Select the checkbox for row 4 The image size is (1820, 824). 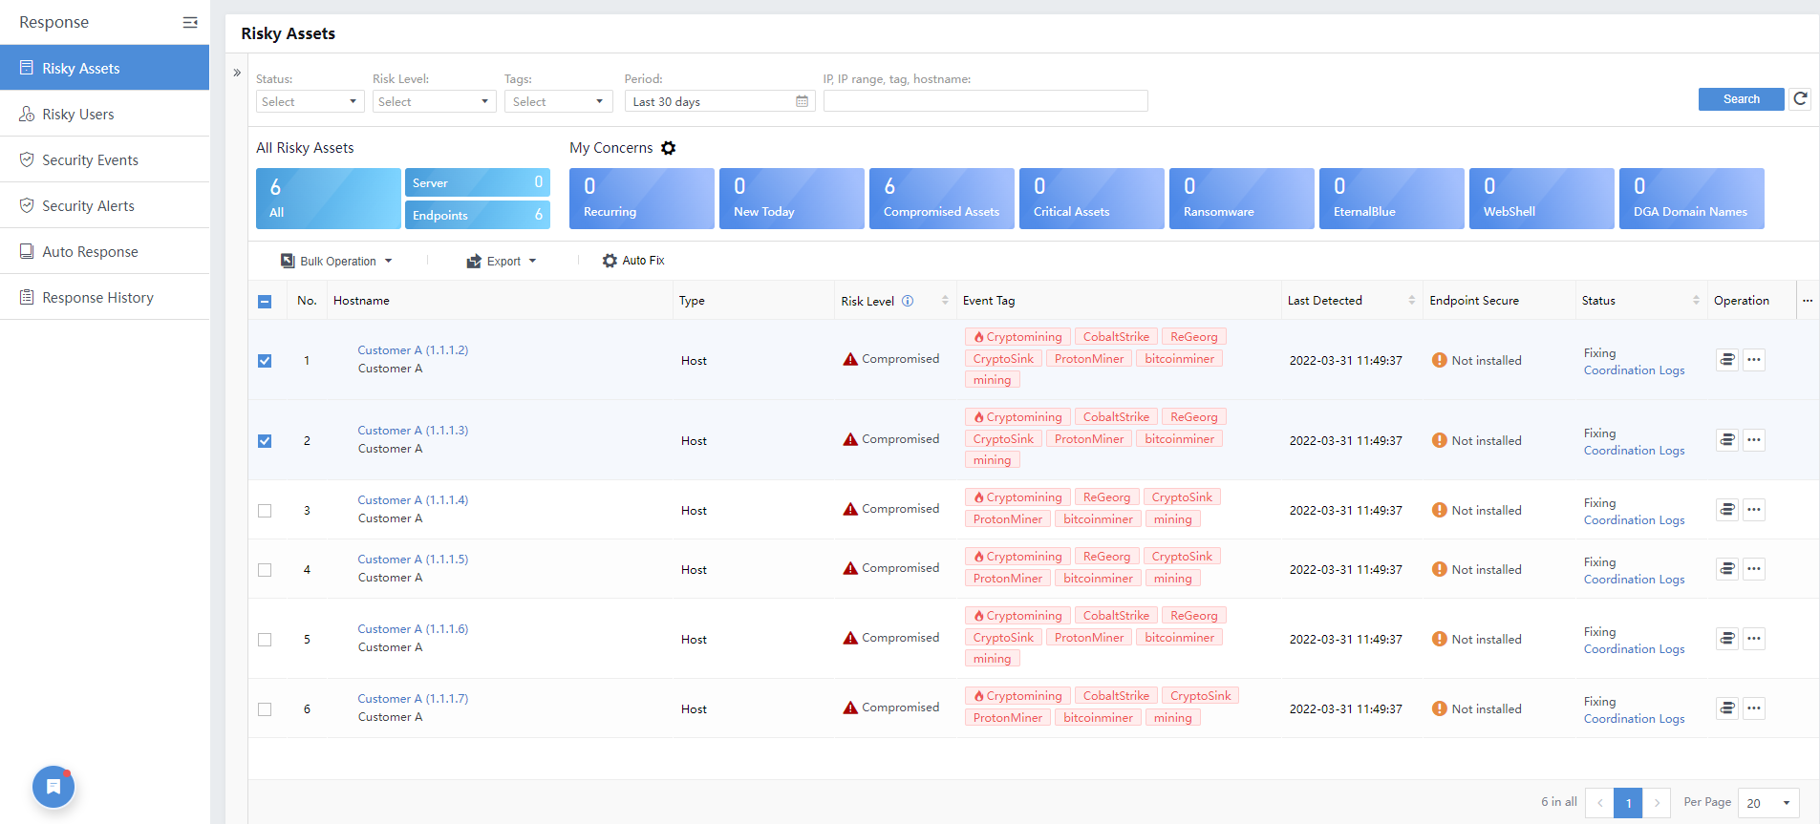[265, 570]
